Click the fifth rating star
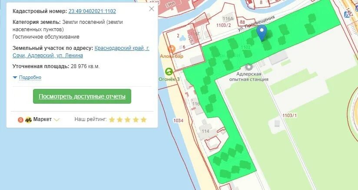358x190 pixels. click(x=144, y=120)
